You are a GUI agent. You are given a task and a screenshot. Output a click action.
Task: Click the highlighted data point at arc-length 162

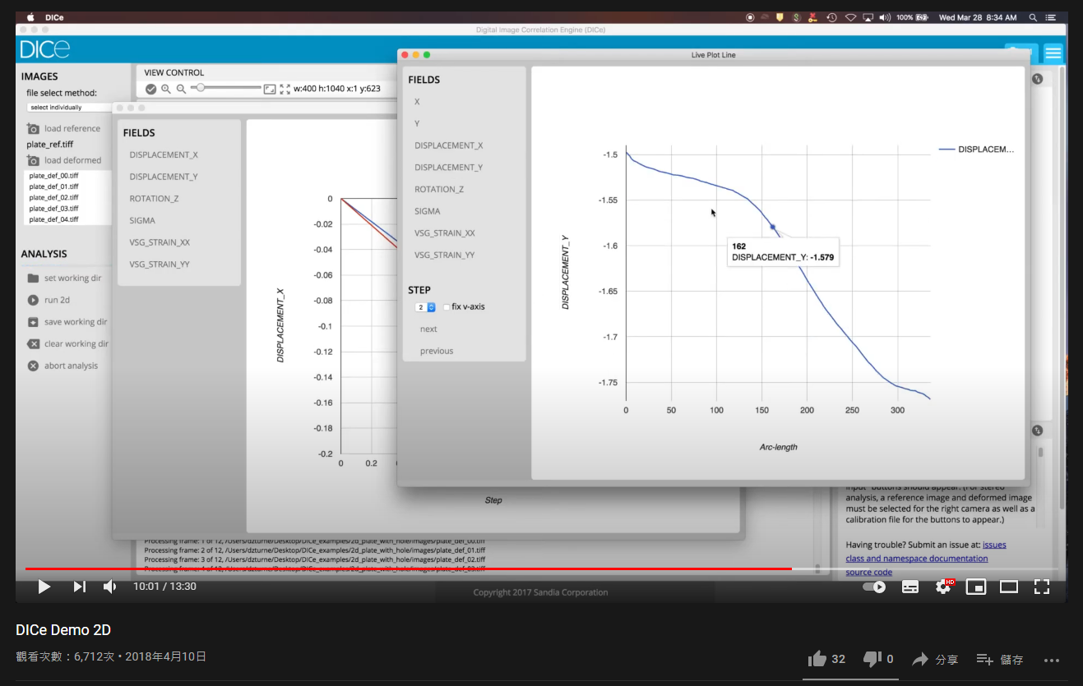coord(772,227)
